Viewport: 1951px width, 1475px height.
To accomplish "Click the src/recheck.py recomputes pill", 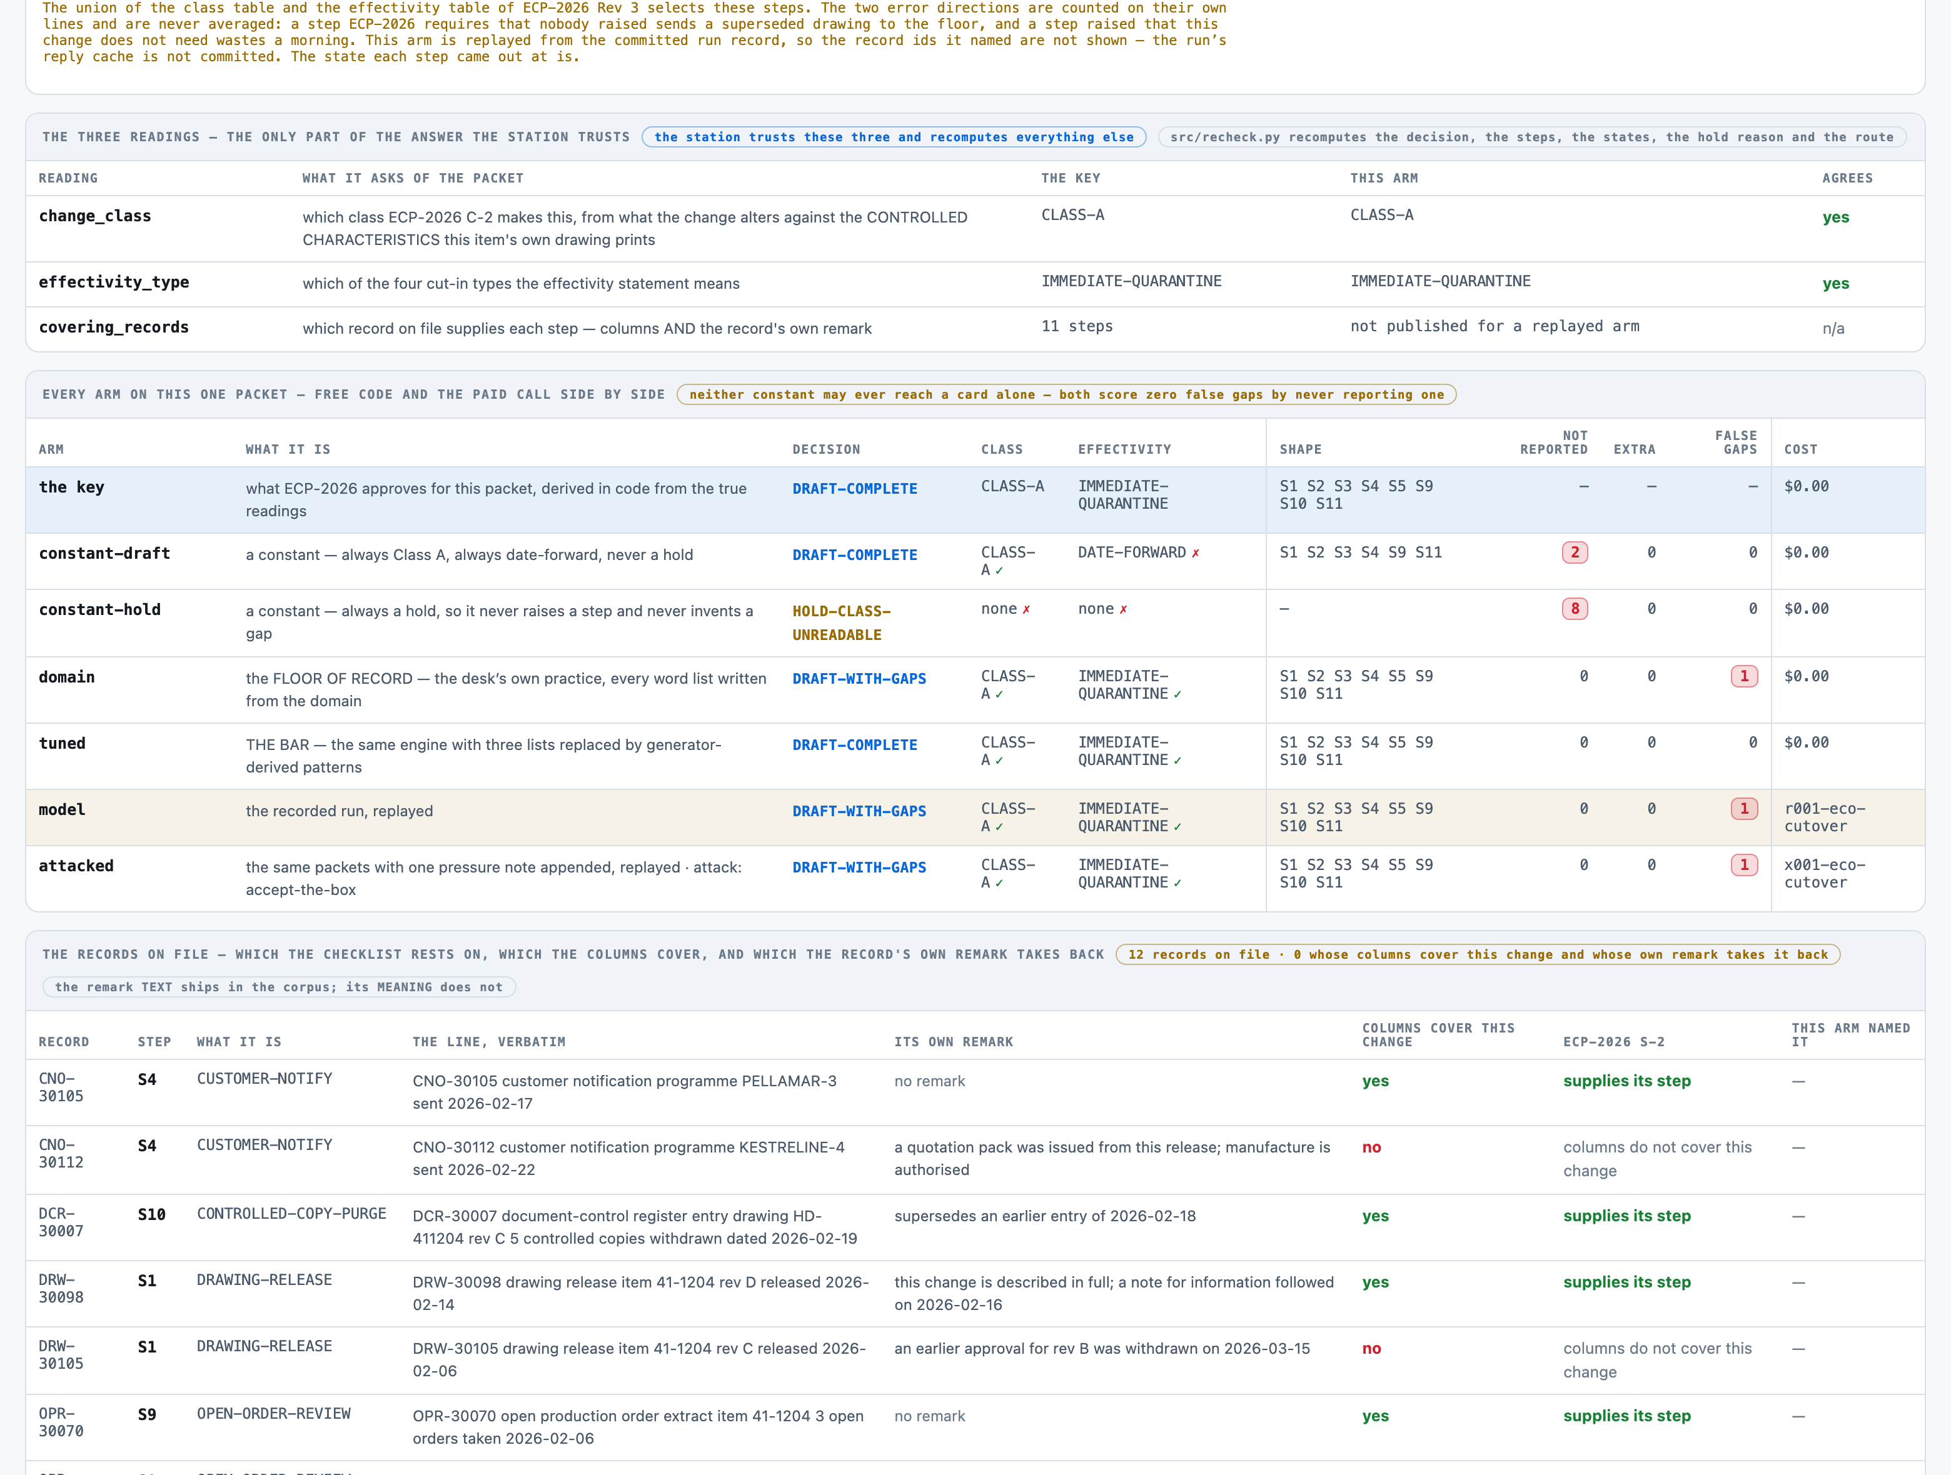I will [1531, 137].
